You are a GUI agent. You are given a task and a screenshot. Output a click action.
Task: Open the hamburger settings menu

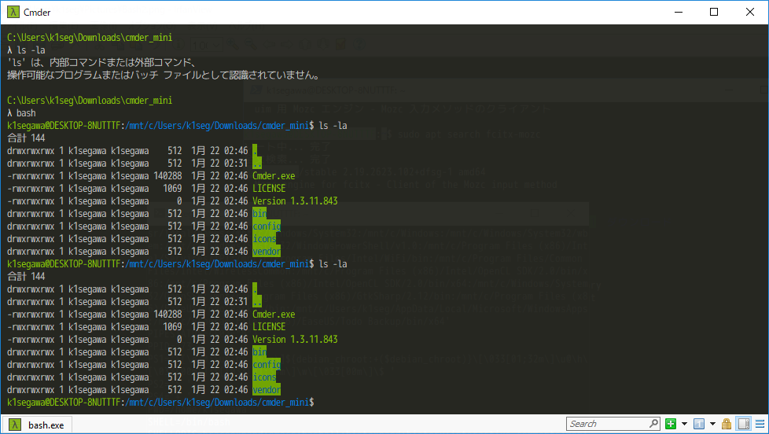tap(760, 424)
